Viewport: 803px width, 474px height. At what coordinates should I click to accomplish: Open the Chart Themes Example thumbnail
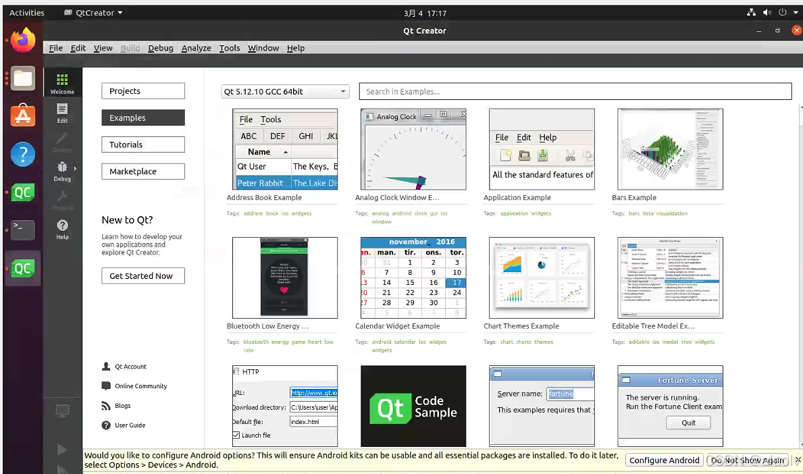[542, 278]
